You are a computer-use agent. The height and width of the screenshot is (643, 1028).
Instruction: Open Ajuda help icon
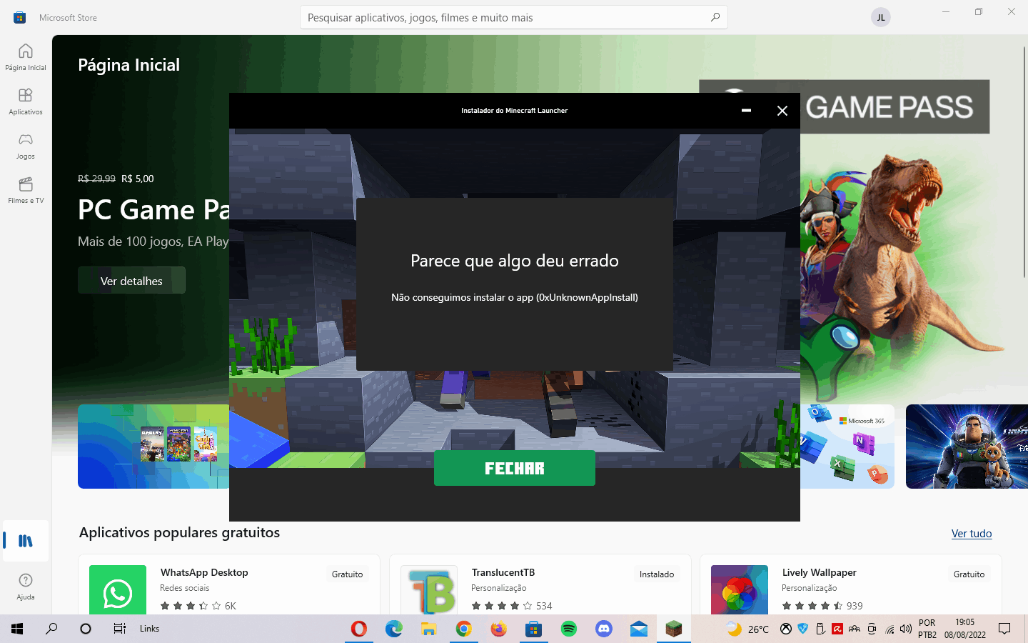click(x=26, y=586)
